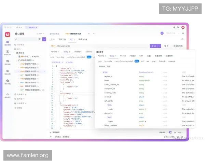Open 项目设置 in the left sidebar
205x164 pixels.
tap(7, 62)
